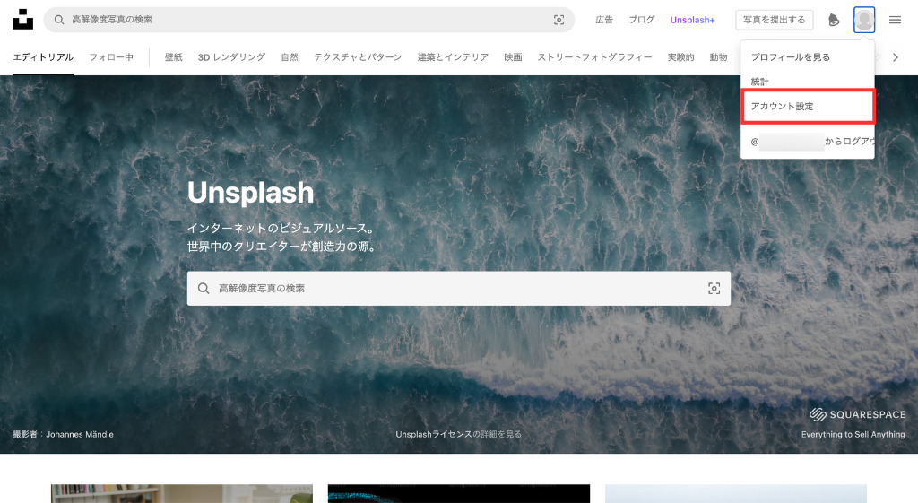
Task: Click the Everything to Sell Anything ad text
Action: point(853,435)
